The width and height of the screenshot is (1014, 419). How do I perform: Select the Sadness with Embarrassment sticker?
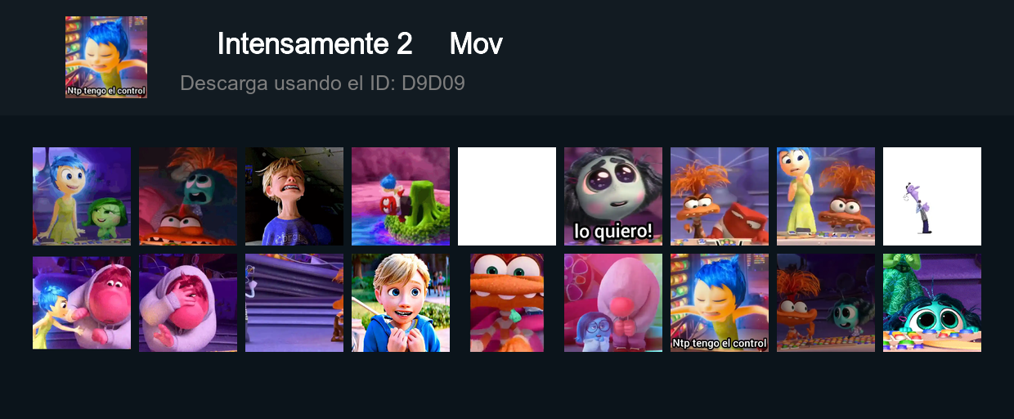tap(613, 303)
